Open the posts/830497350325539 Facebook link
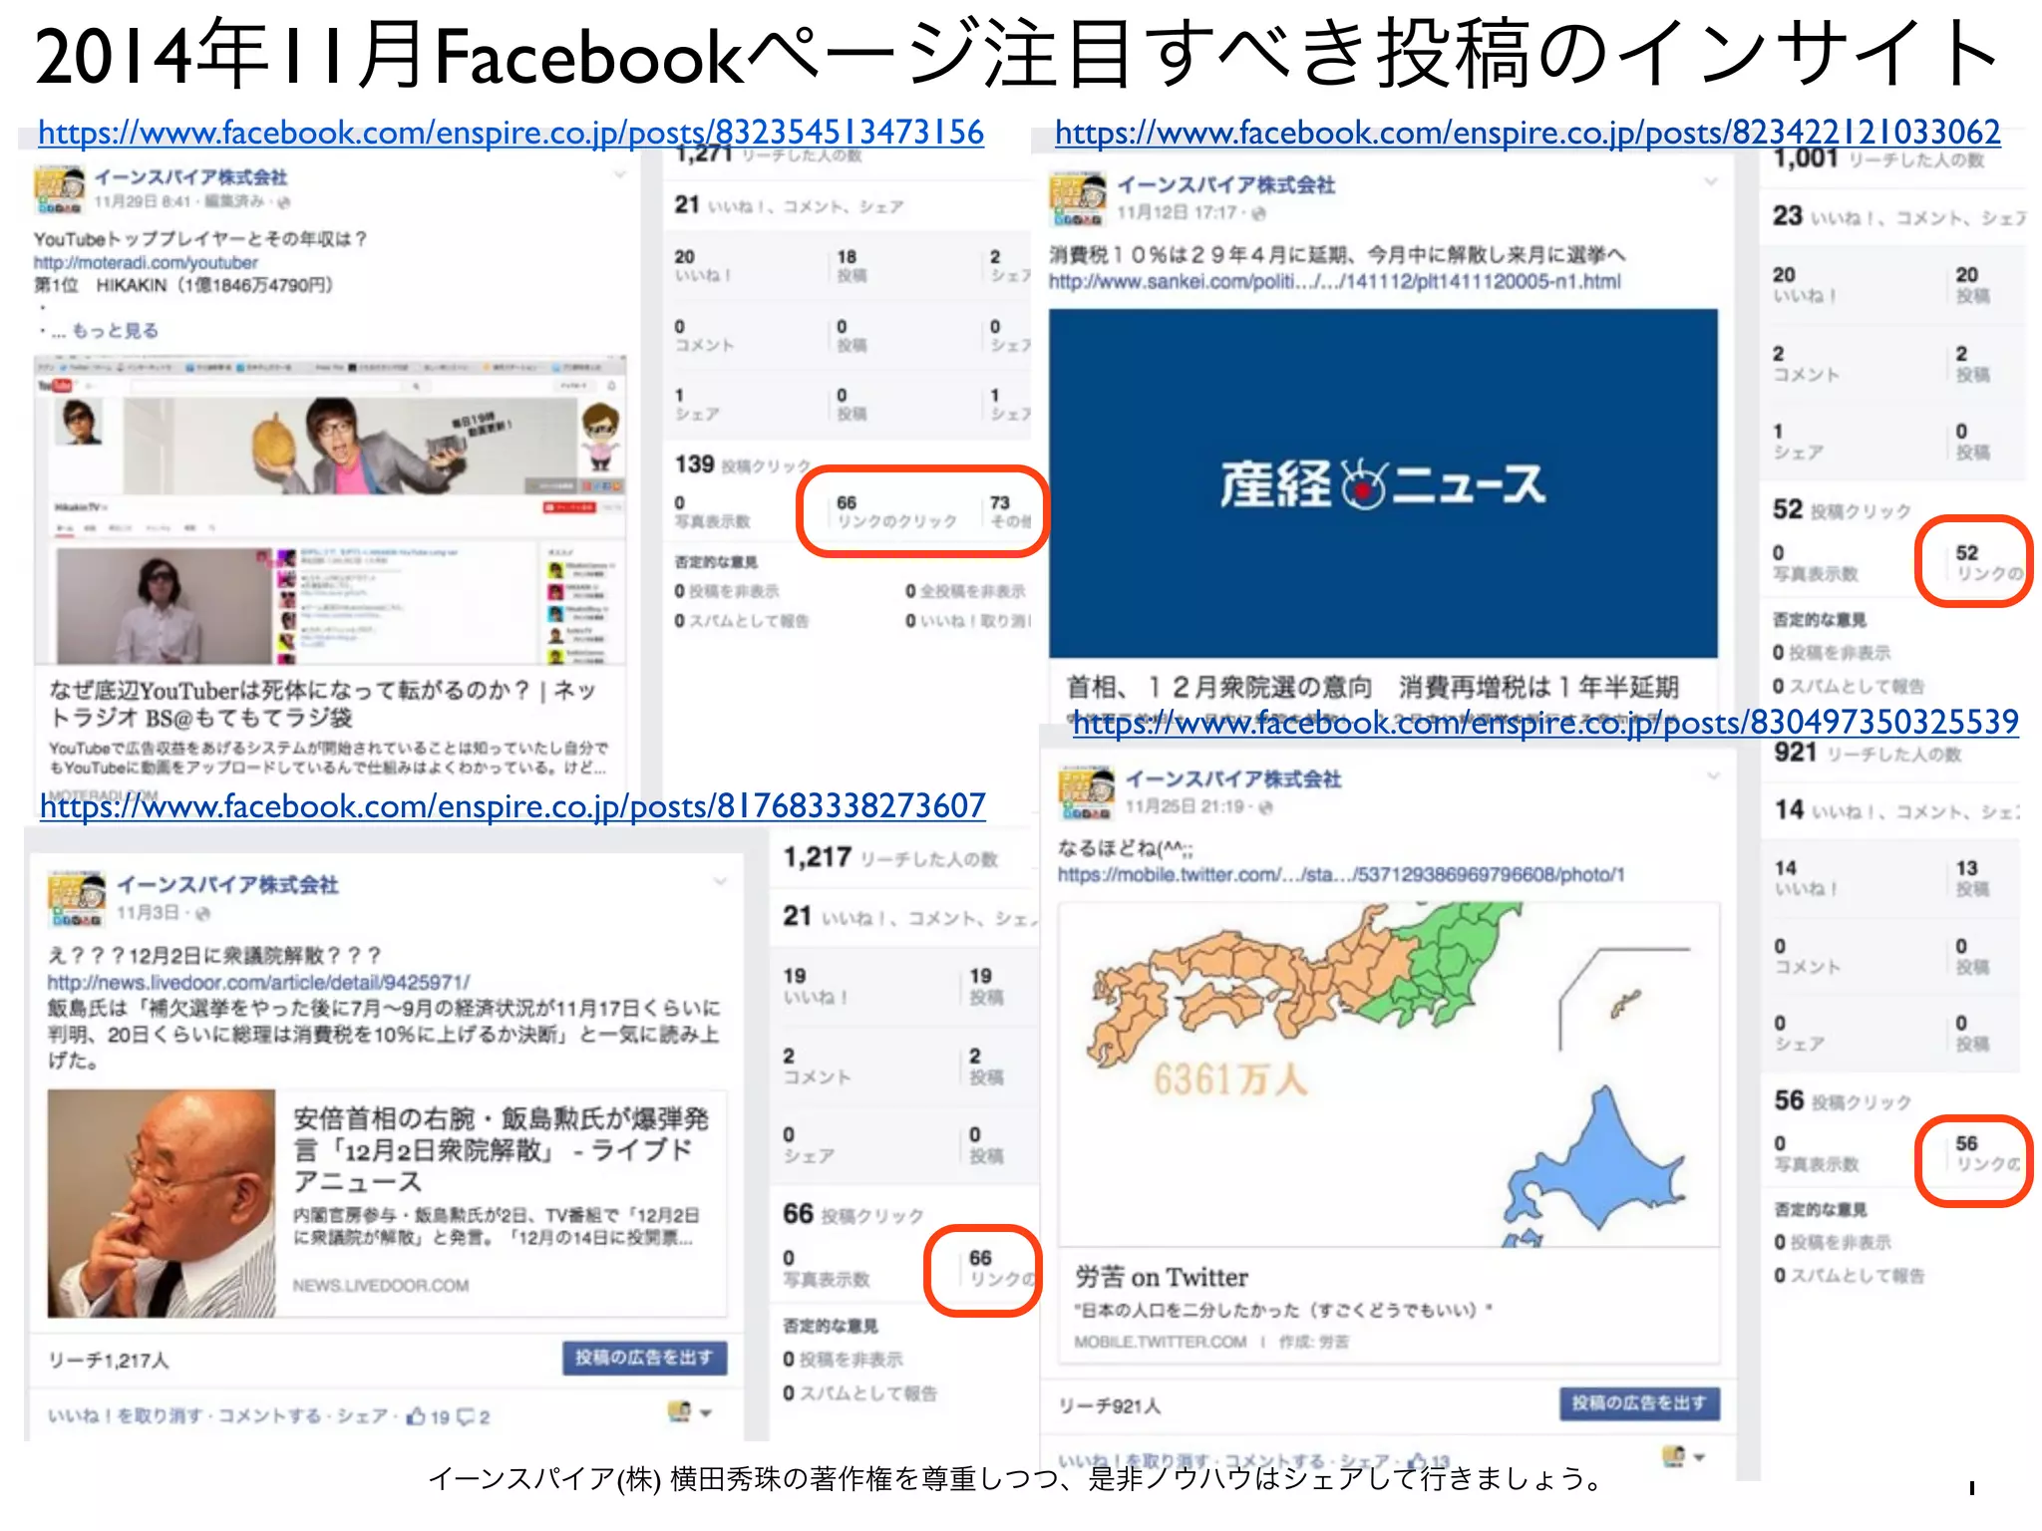The width and height of the screenshot is (2042, 1531). click(x=1544, y=722)
